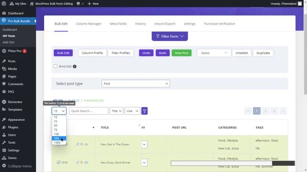Show only Published (20) posts
The width and height of the screenshot is (307, 172).
94,100
